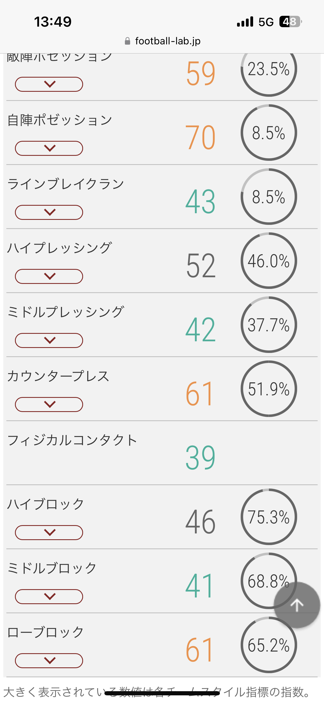Expand the カウンタープレス section

click(x=49, y=404)
